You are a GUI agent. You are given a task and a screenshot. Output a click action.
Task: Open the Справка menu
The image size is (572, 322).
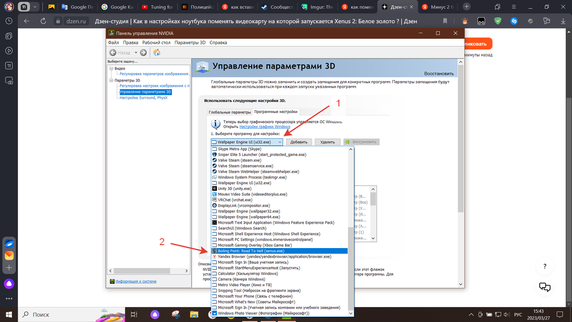pos(218,42)
